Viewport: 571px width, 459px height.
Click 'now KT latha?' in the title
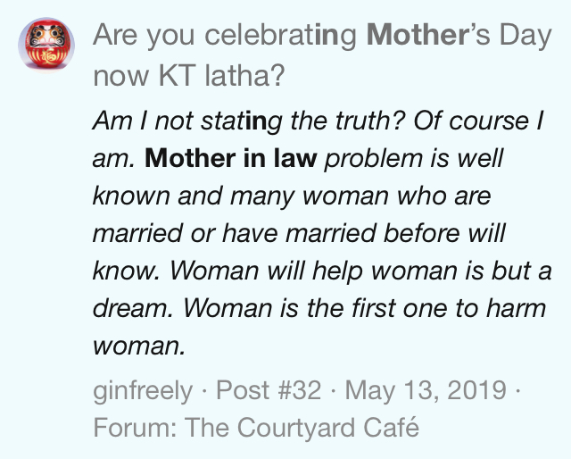tap(188, 76)
